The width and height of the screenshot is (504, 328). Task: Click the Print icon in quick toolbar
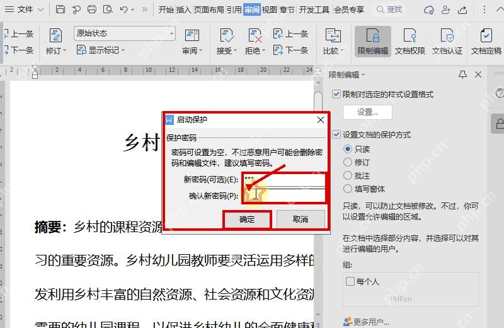click(x=91, y=9)
